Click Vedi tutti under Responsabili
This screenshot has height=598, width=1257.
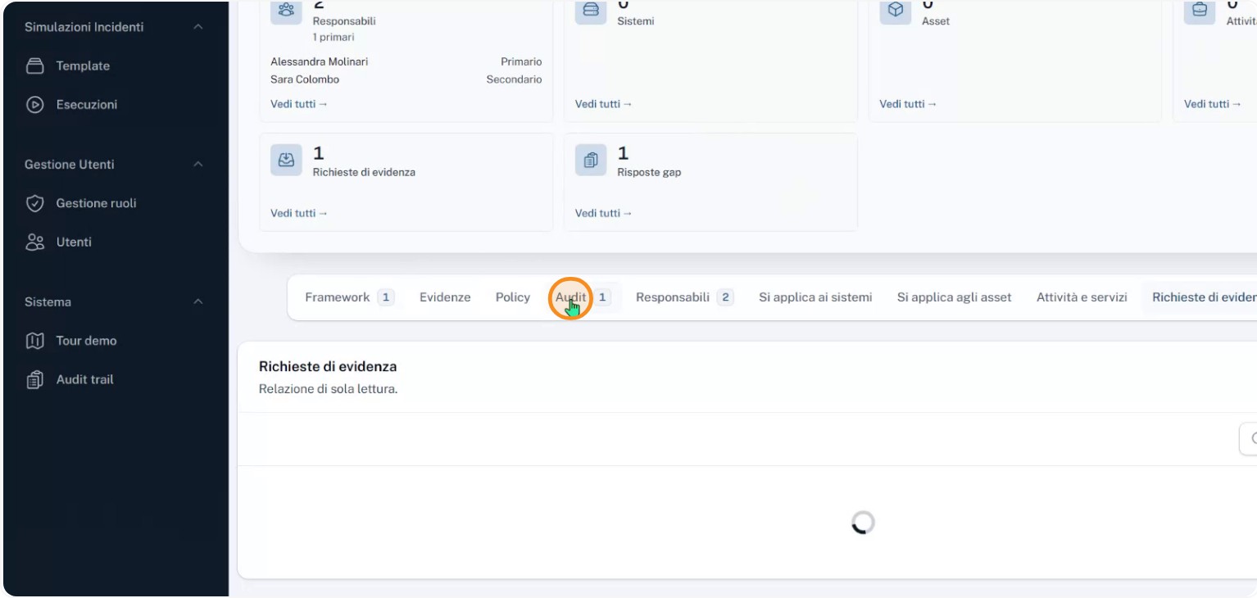pyautogui.click(x=299, y=104)
